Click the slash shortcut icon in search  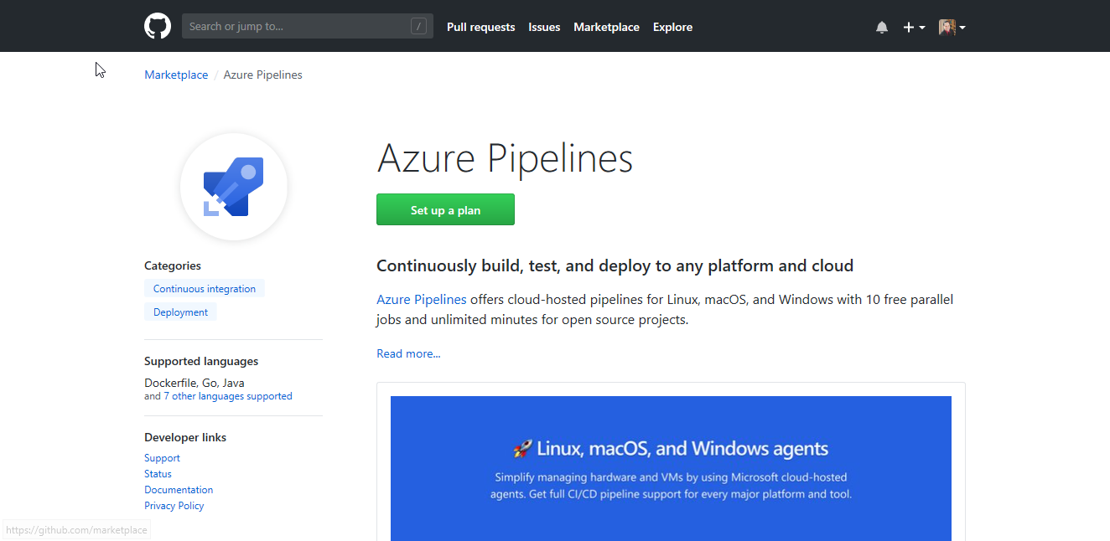[x=418, y=27]
